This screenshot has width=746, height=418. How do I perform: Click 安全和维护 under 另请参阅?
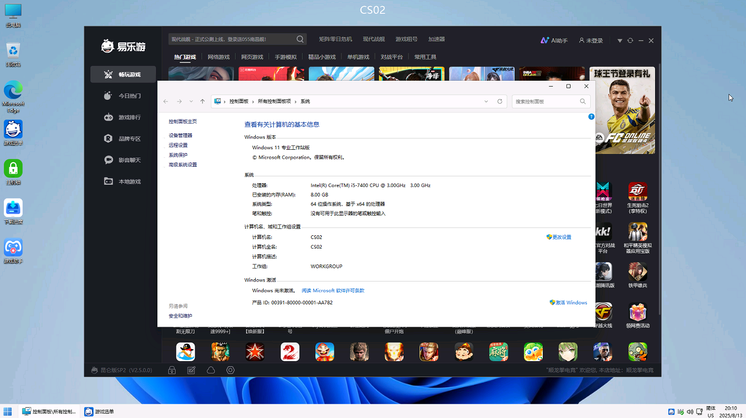pyautogui.click(x=180, y=316)
